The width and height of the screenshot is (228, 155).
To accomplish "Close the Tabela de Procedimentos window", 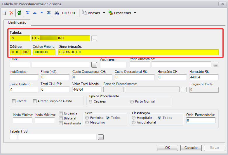I will point(222,4).
